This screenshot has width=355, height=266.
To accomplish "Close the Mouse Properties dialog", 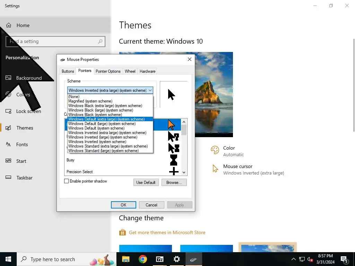I will [190, 59].
